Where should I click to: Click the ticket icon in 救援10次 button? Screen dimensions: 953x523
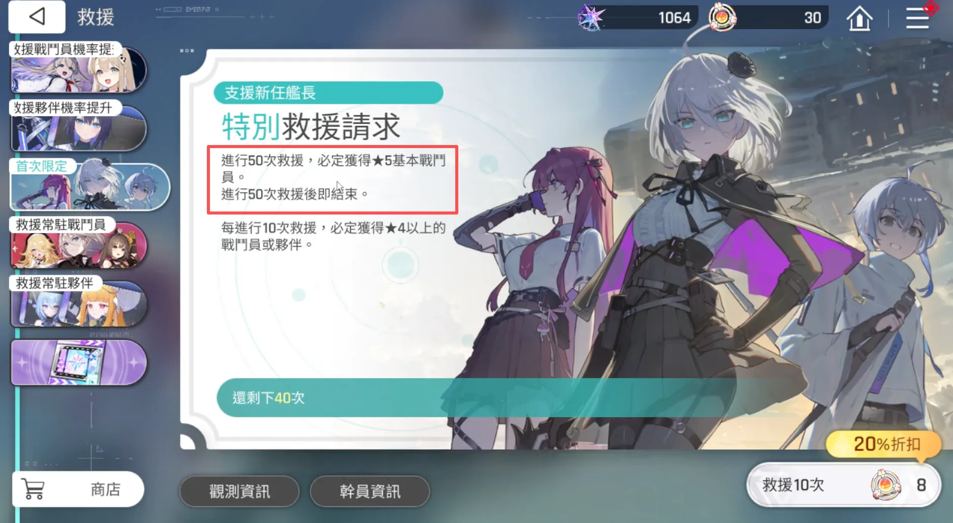click(x=886, y=485)
